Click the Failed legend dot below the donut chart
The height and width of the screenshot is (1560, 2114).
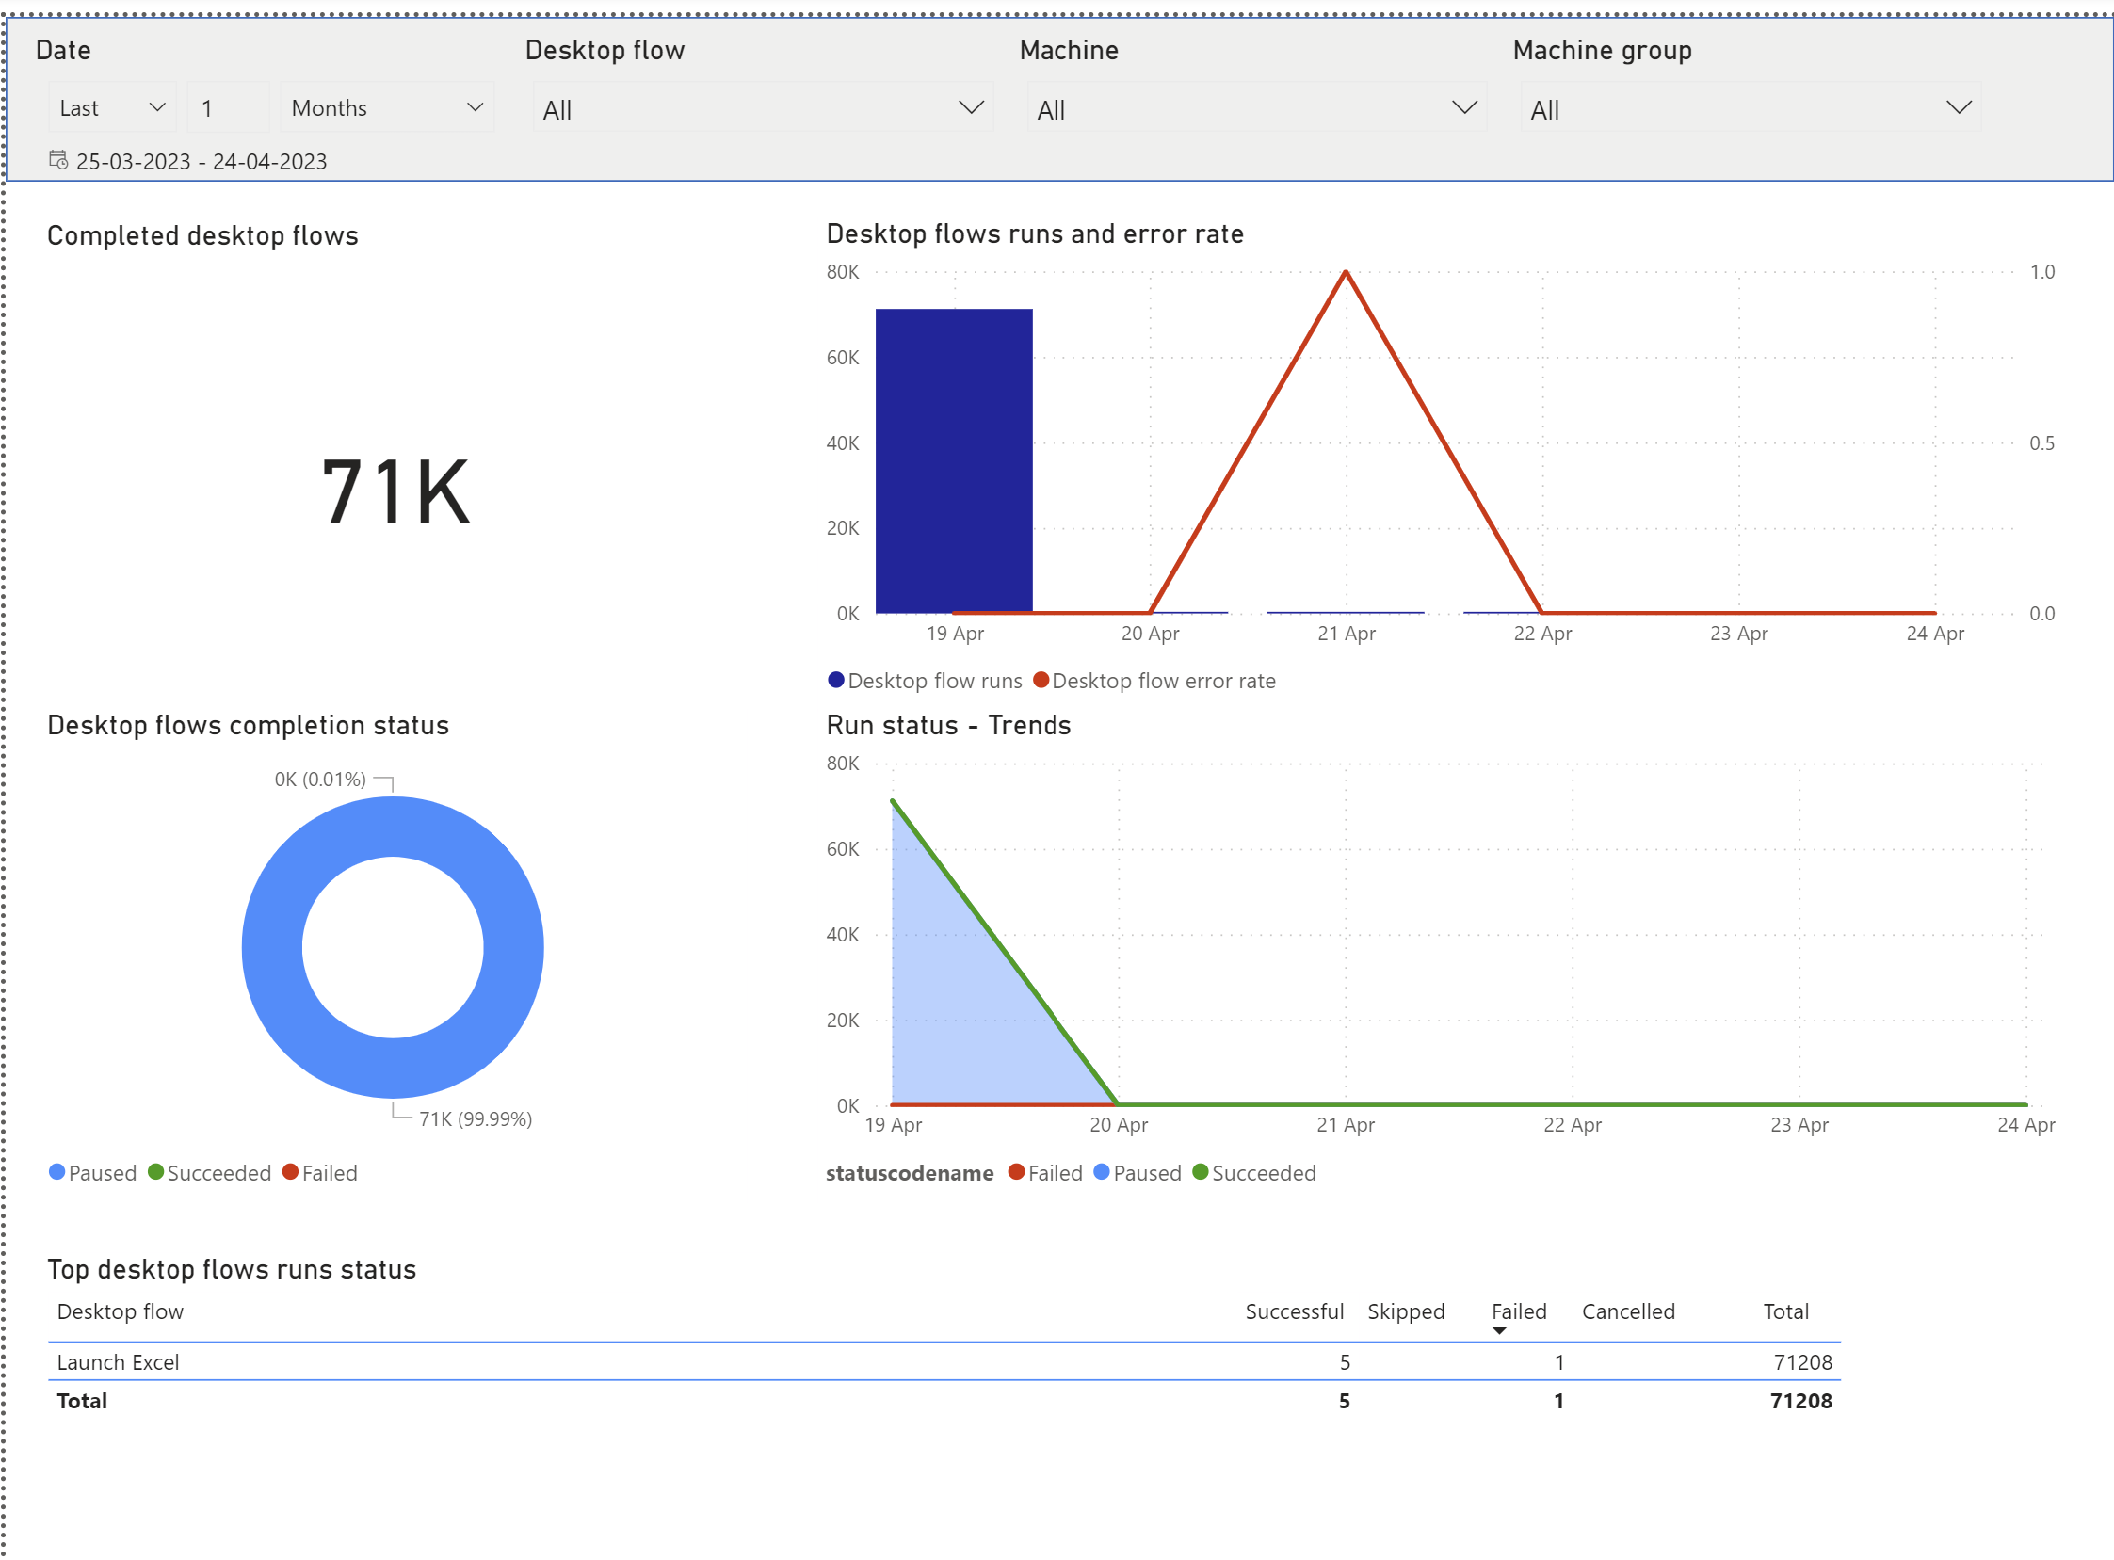(291, 1172)
